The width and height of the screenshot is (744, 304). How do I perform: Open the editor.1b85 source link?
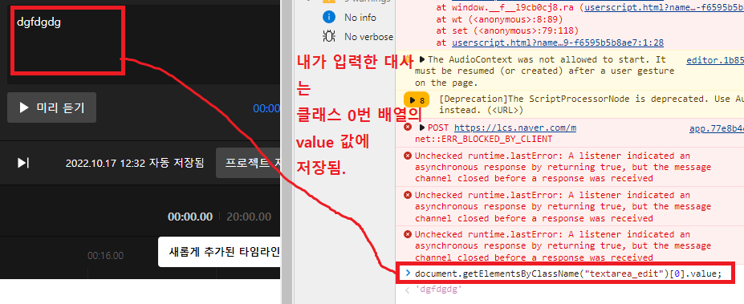click(x=715, y=60)
